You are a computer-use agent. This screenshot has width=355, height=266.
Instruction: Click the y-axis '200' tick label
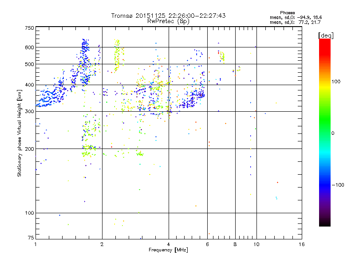pyautogui.click(x=29, y=149)
